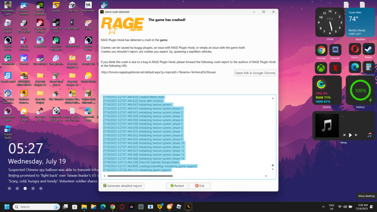Image resolution: width=377 pixels, height=212 pixels.
Task: Open Netflix widget icon
Action: tap(335, 68)
